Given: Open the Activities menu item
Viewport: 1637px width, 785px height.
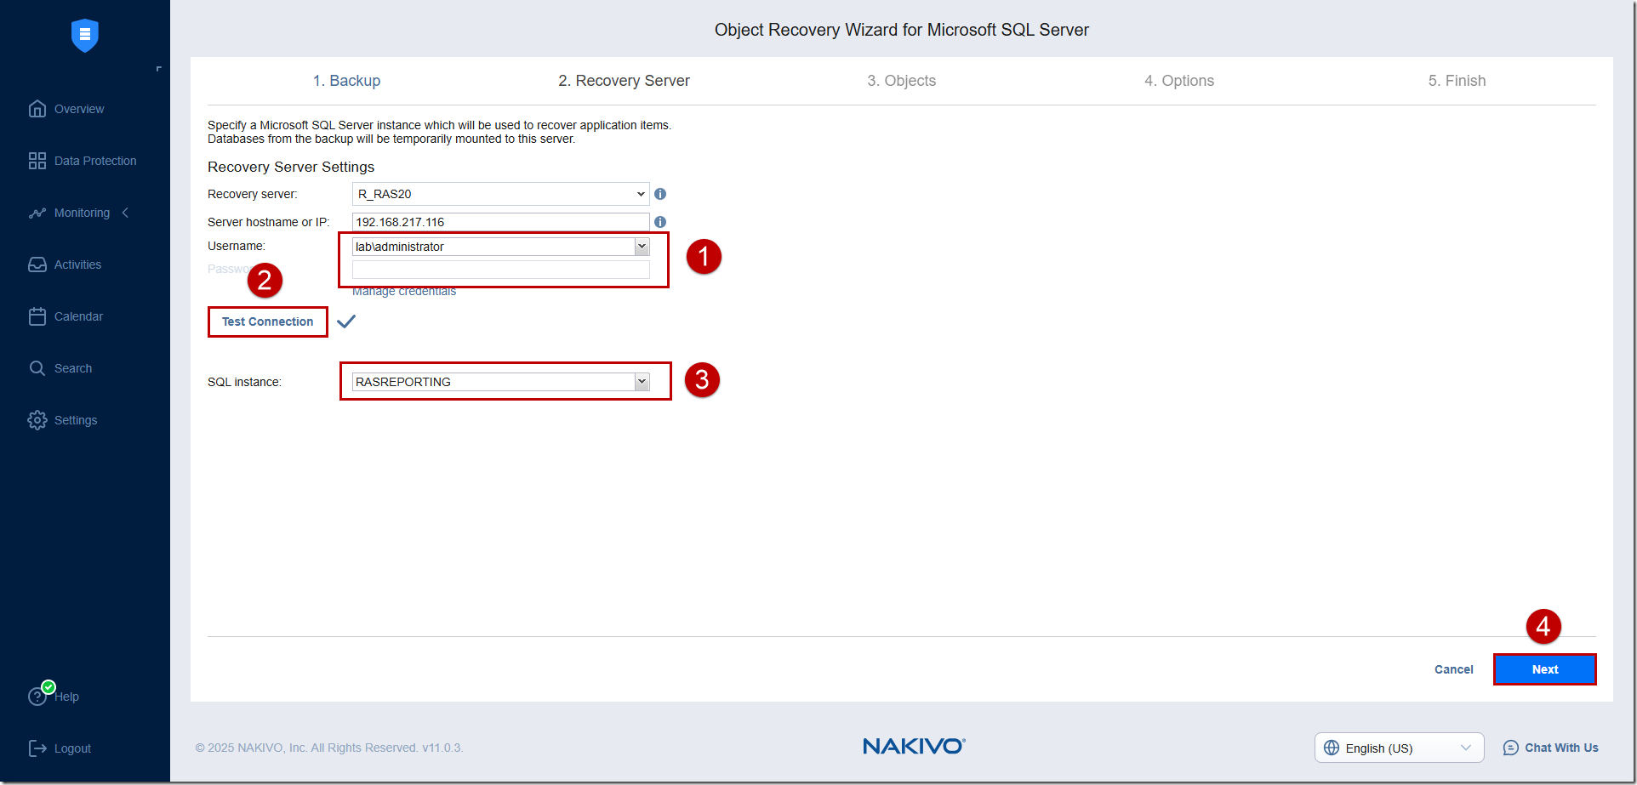Looking at the screenshot, I should [x=77, y=265].
